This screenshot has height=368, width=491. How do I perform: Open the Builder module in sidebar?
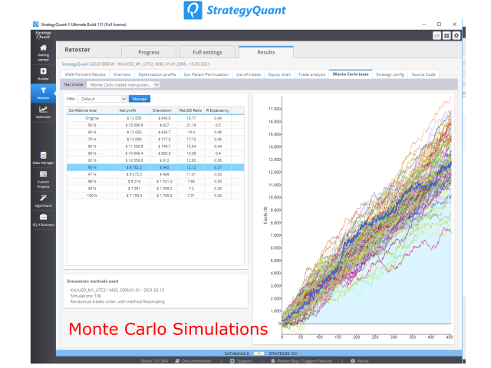[43, 71]
